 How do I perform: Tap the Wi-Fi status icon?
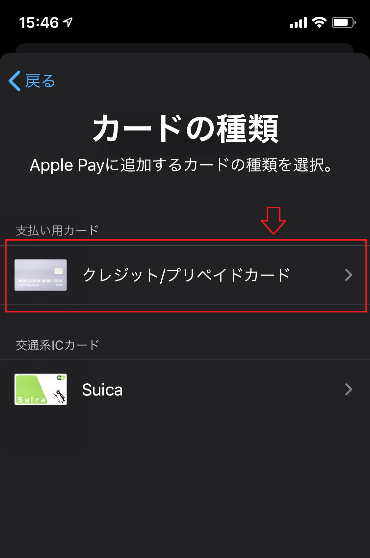(x=319, y=22)
